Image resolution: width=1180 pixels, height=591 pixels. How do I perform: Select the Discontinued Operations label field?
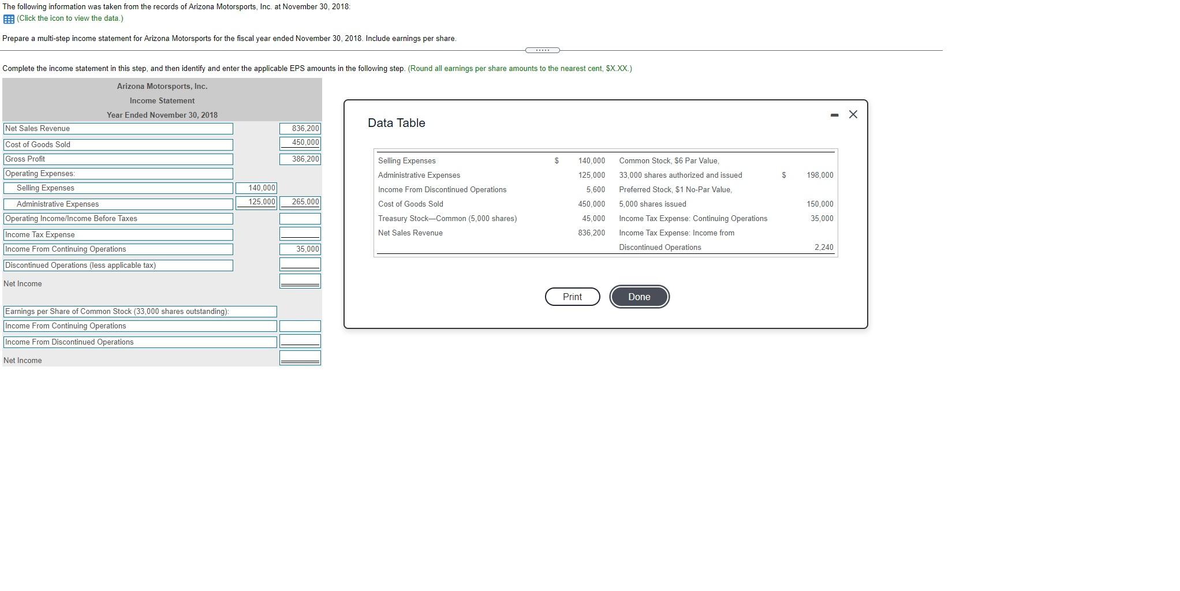pyautogui.click(x=118, y=265)
